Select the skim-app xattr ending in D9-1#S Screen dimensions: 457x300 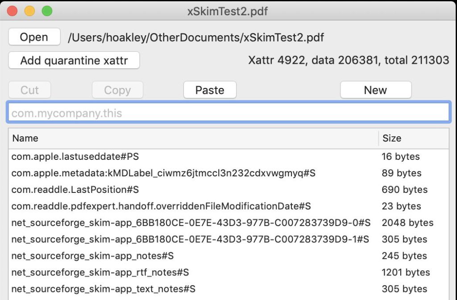(x=190, y=239)
